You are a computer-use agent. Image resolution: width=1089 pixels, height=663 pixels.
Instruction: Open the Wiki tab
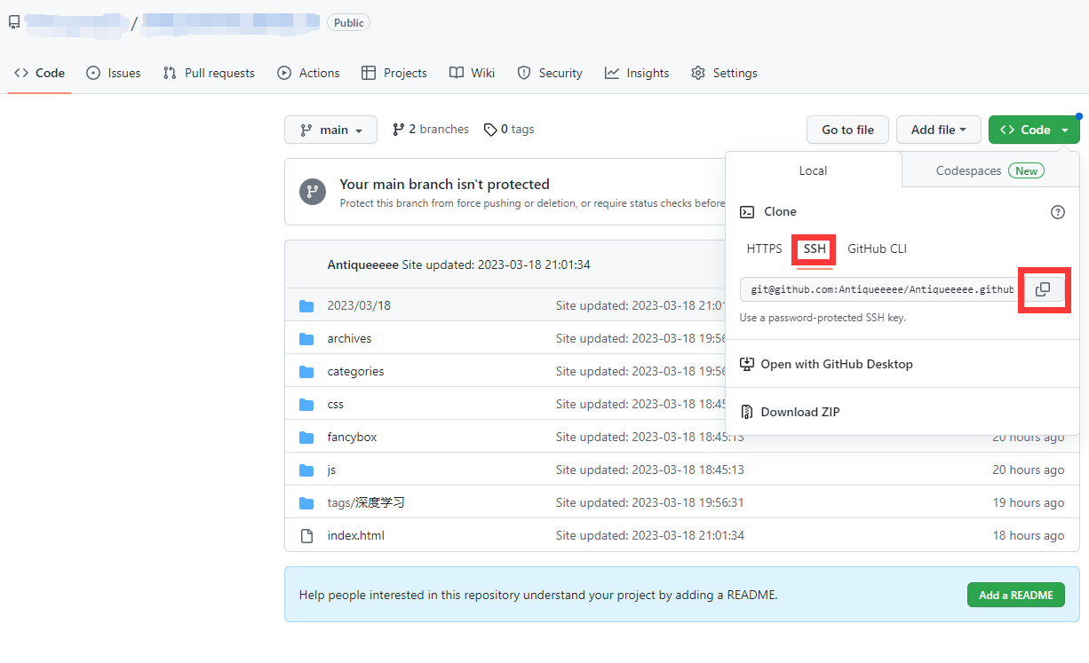click(472, 73)
